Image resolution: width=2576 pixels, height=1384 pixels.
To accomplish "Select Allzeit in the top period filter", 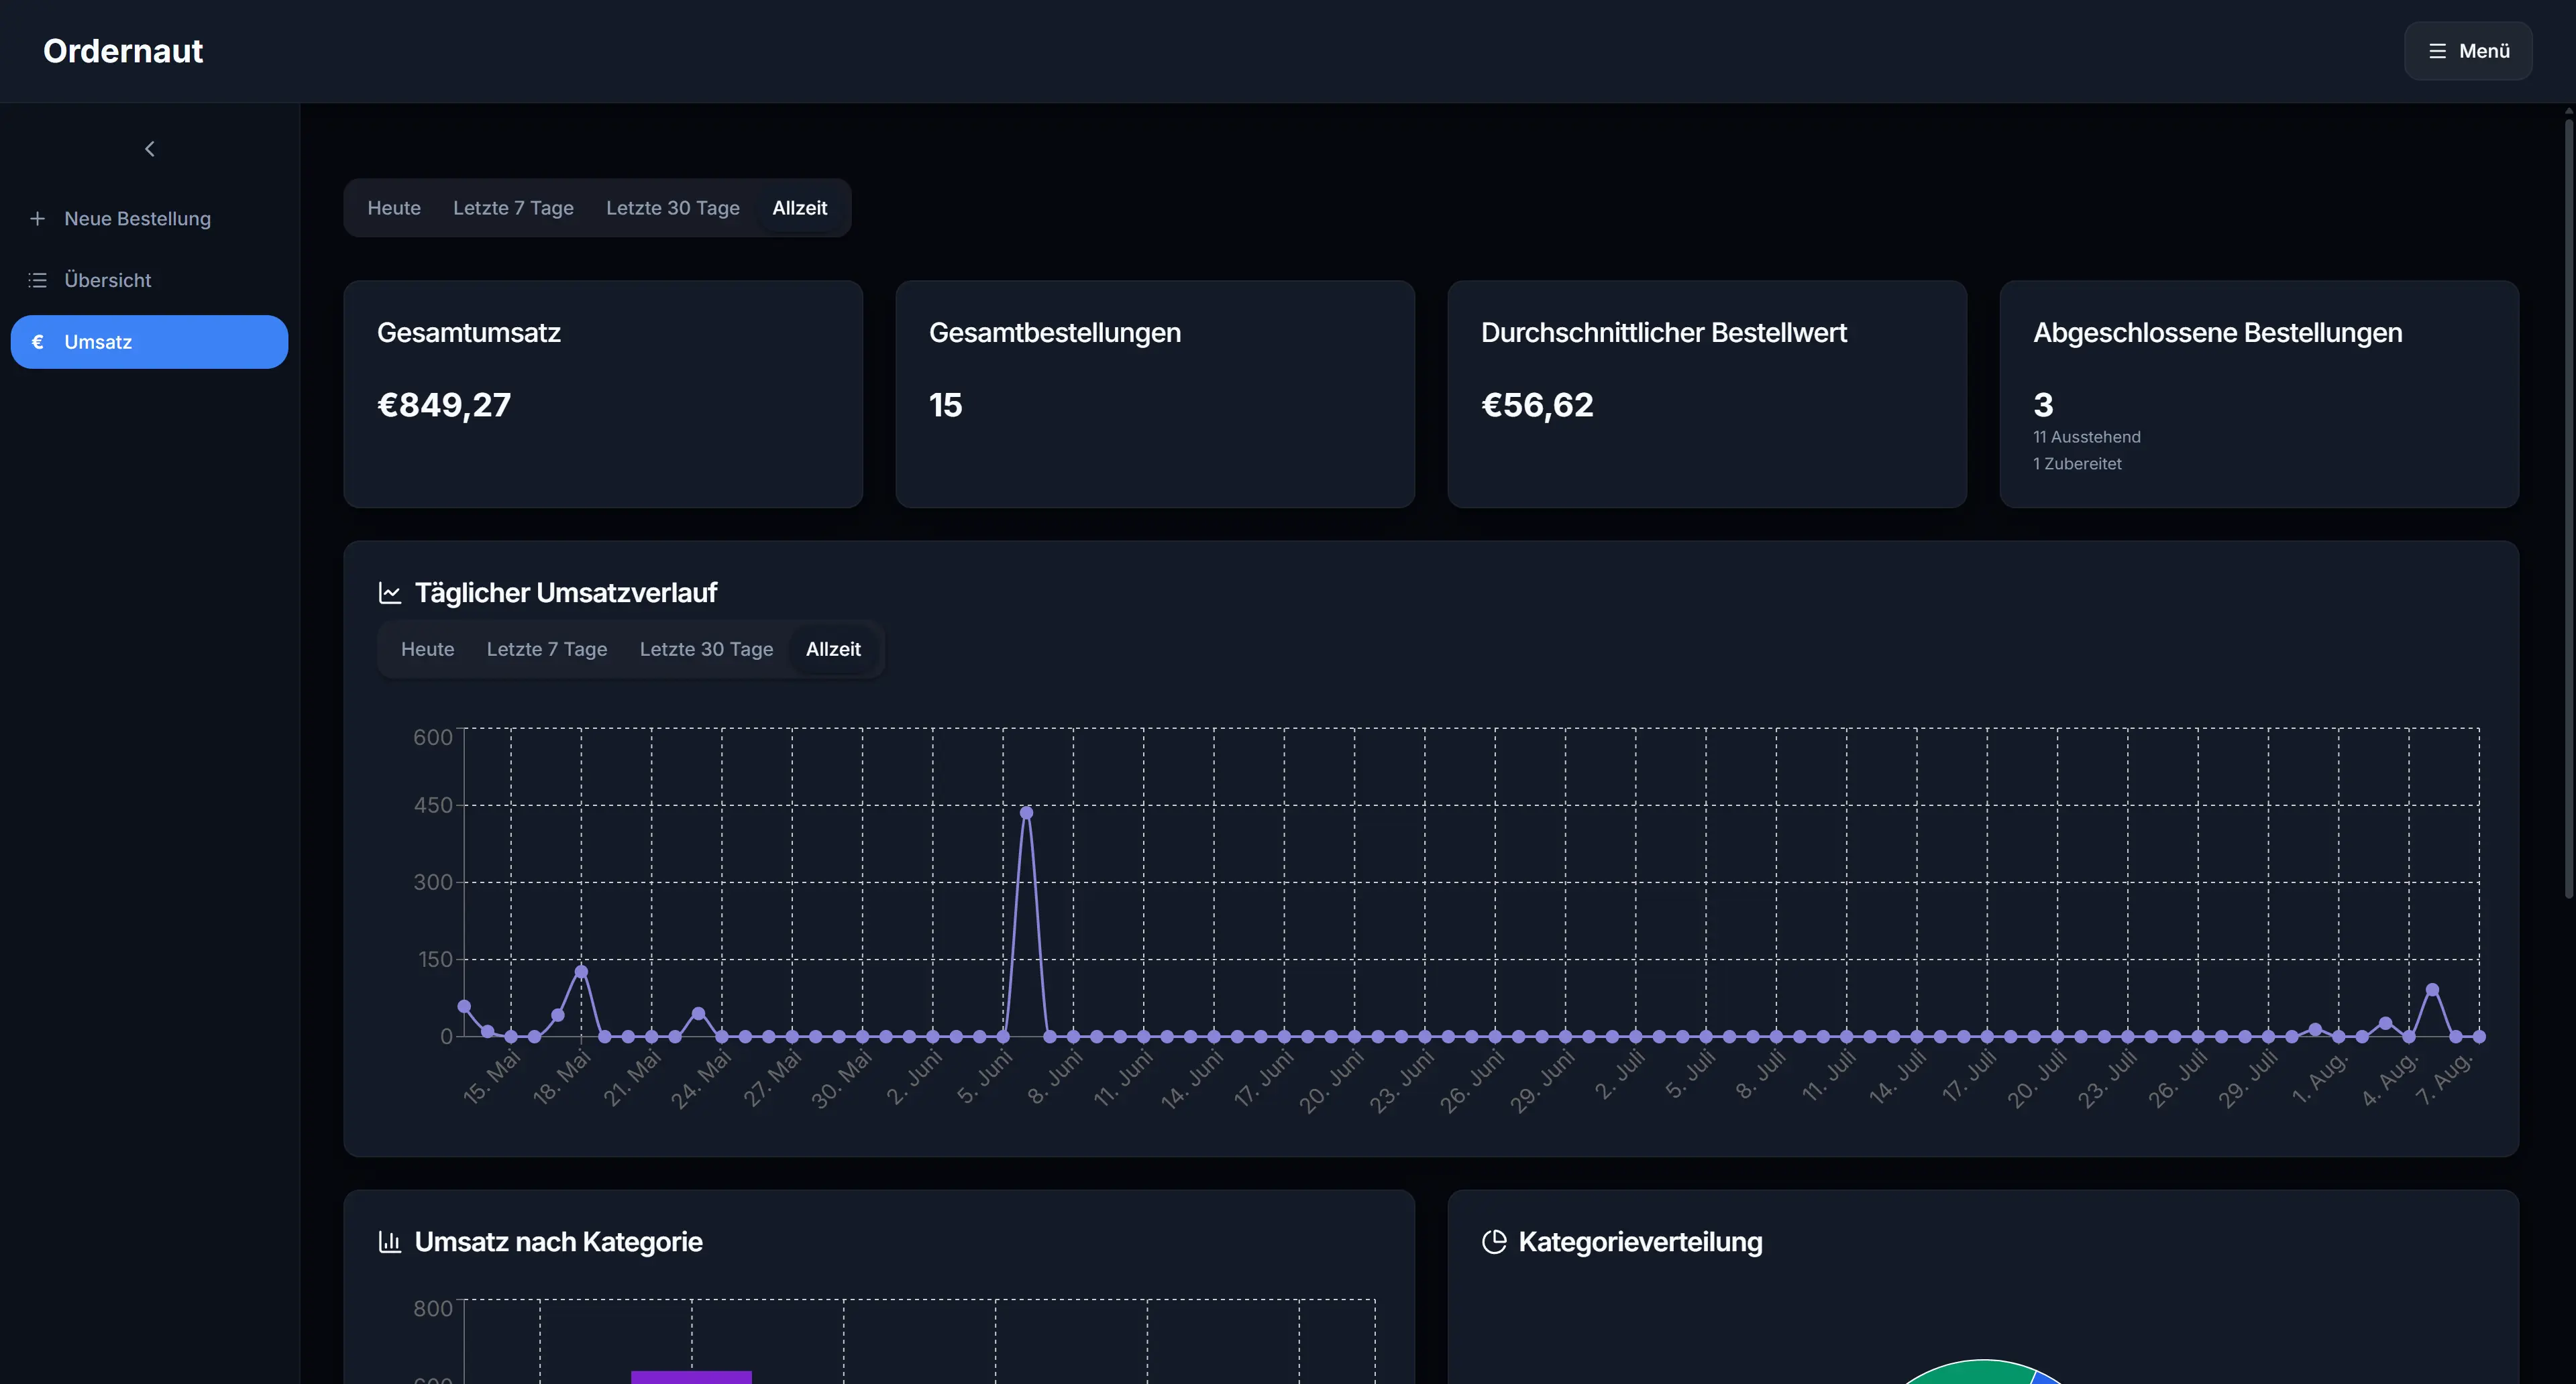I will pyautogui.click(x=800, y=208).
